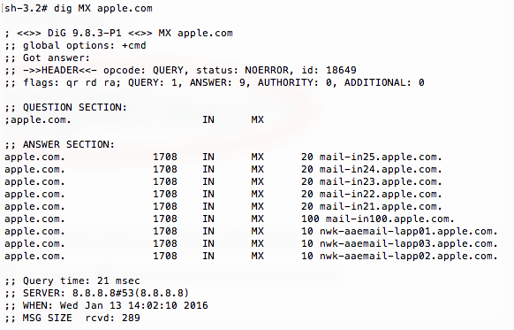Click the 'QUERY: 1' count in the flags line
514x330 pixels.
[153, 83]
